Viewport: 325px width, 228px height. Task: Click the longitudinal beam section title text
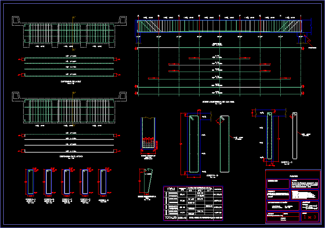pyautogui.click(x=217, y=101)
